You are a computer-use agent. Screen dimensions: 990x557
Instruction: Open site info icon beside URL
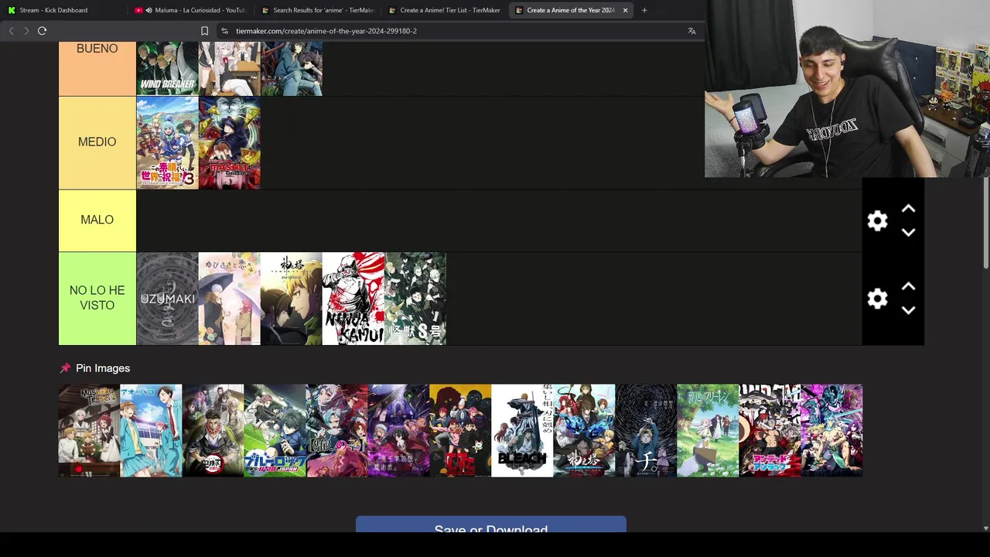(224, 31)
